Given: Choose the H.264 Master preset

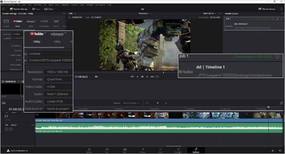Looking at the screenshot, I should click(x=44, y=22).
